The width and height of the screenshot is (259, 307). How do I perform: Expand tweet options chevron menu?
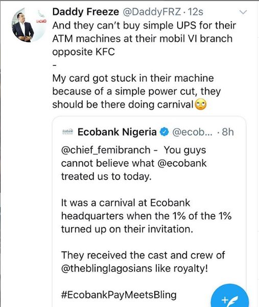click(243, 12)
